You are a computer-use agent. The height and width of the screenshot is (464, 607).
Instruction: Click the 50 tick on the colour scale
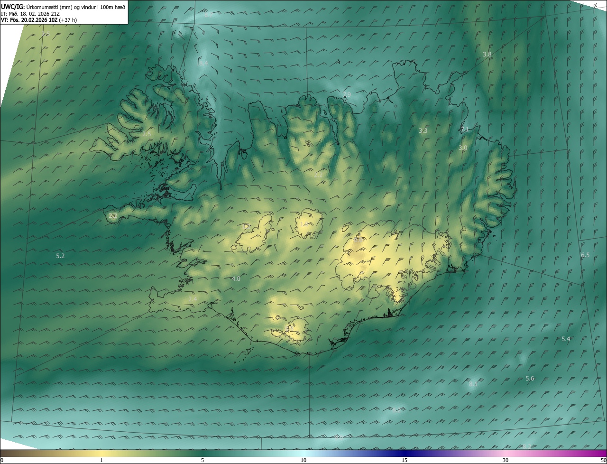point(603,460)
